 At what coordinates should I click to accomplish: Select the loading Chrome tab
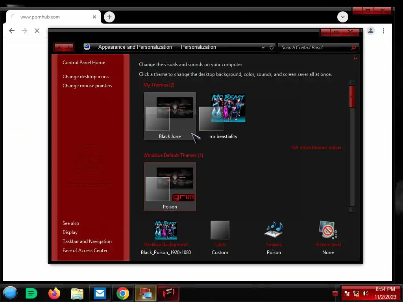point(54,17)
